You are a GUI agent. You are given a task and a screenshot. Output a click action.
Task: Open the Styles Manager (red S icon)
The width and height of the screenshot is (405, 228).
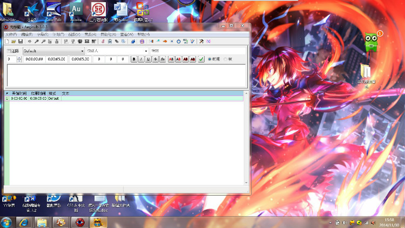(x=103, y=42)
